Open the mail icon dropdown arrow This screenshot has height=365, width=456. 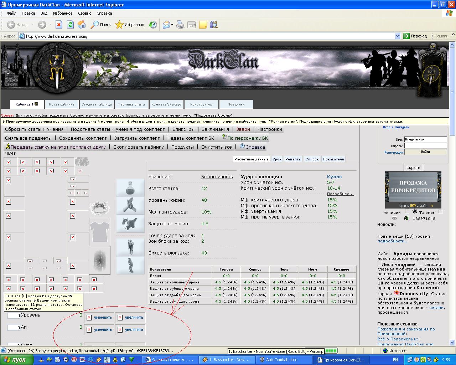point(172,25)
